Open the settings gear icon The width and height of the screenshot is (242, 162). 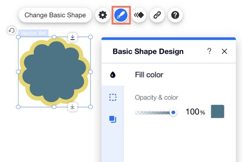pyautogui.click(x=103, y=15)
